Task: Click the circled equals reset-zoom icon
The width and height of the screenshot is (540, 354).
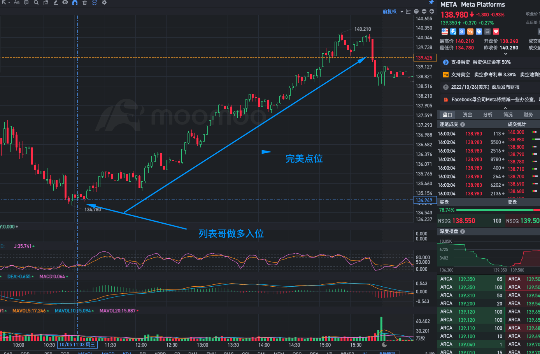Action: [x=416, y=12]
